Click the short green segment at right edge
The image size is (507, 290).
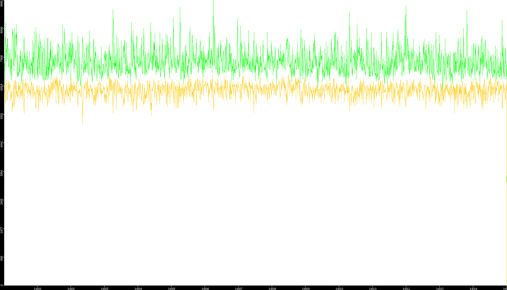[x=506, y=179]
